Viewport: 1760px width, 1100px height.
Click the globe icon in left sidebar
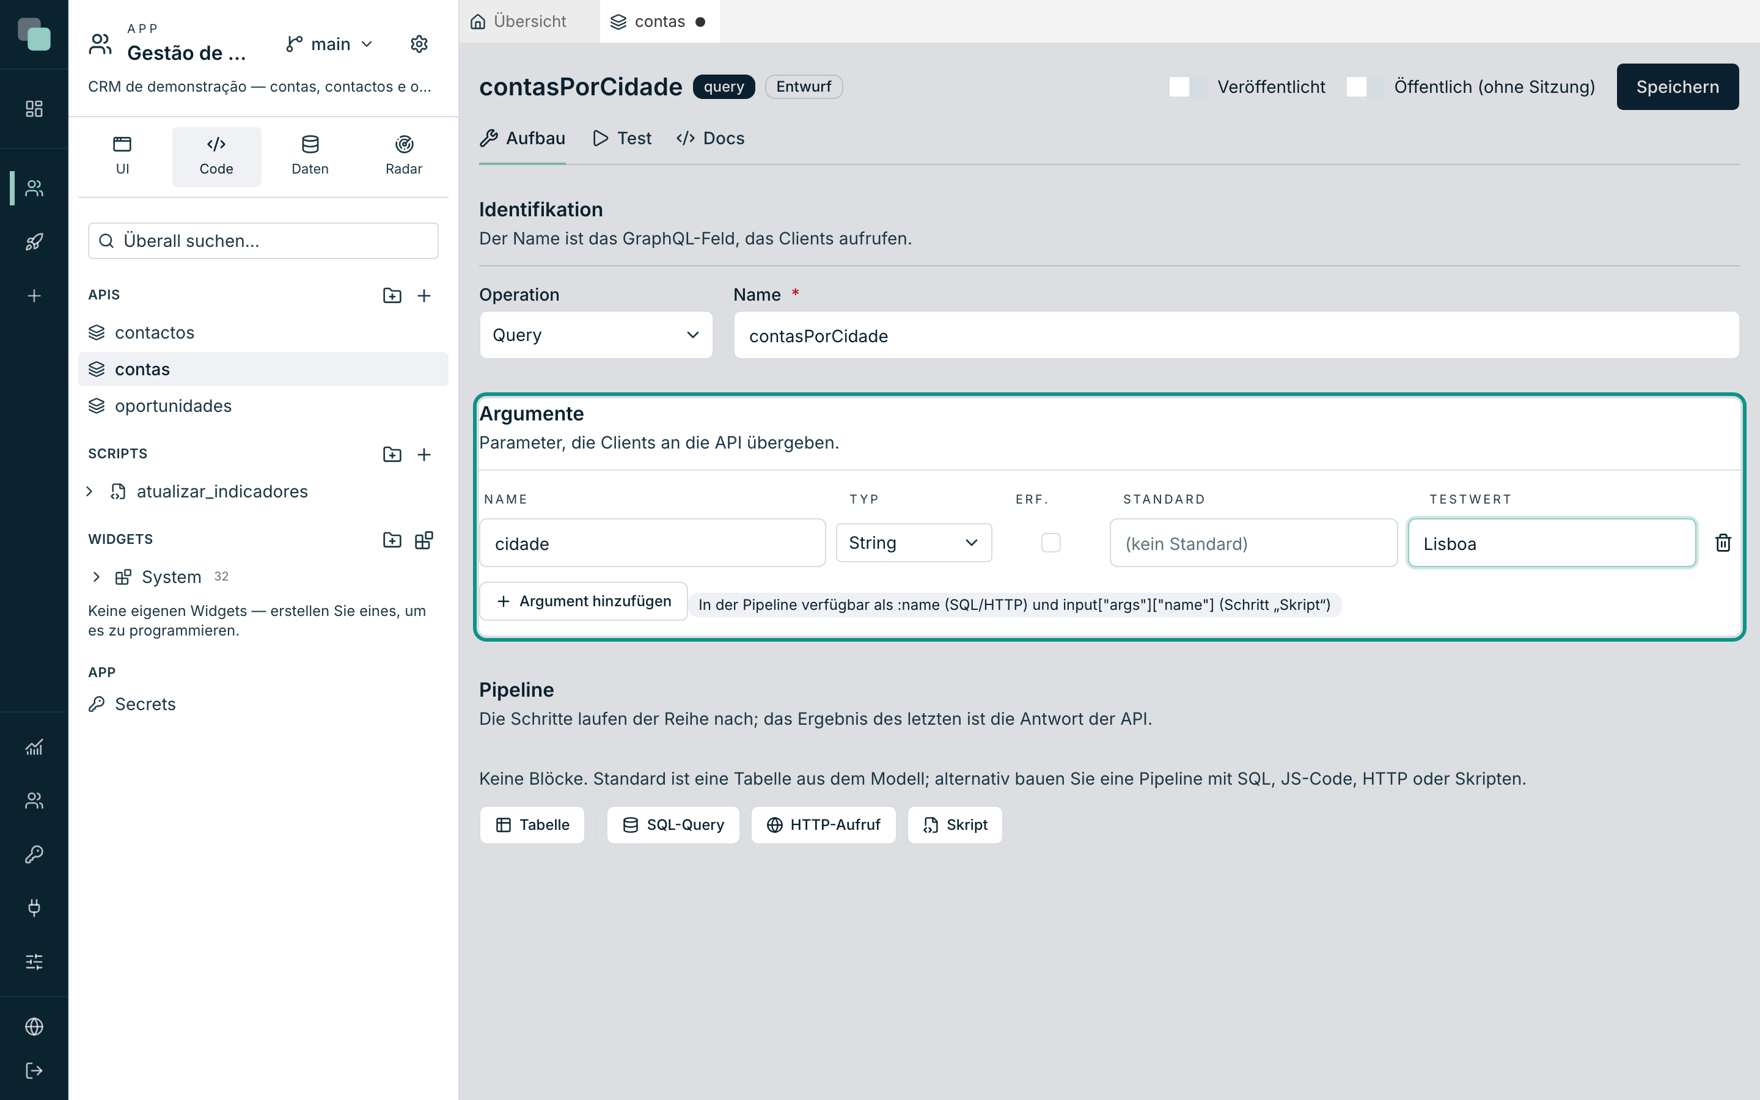(x=34, y=1027)
